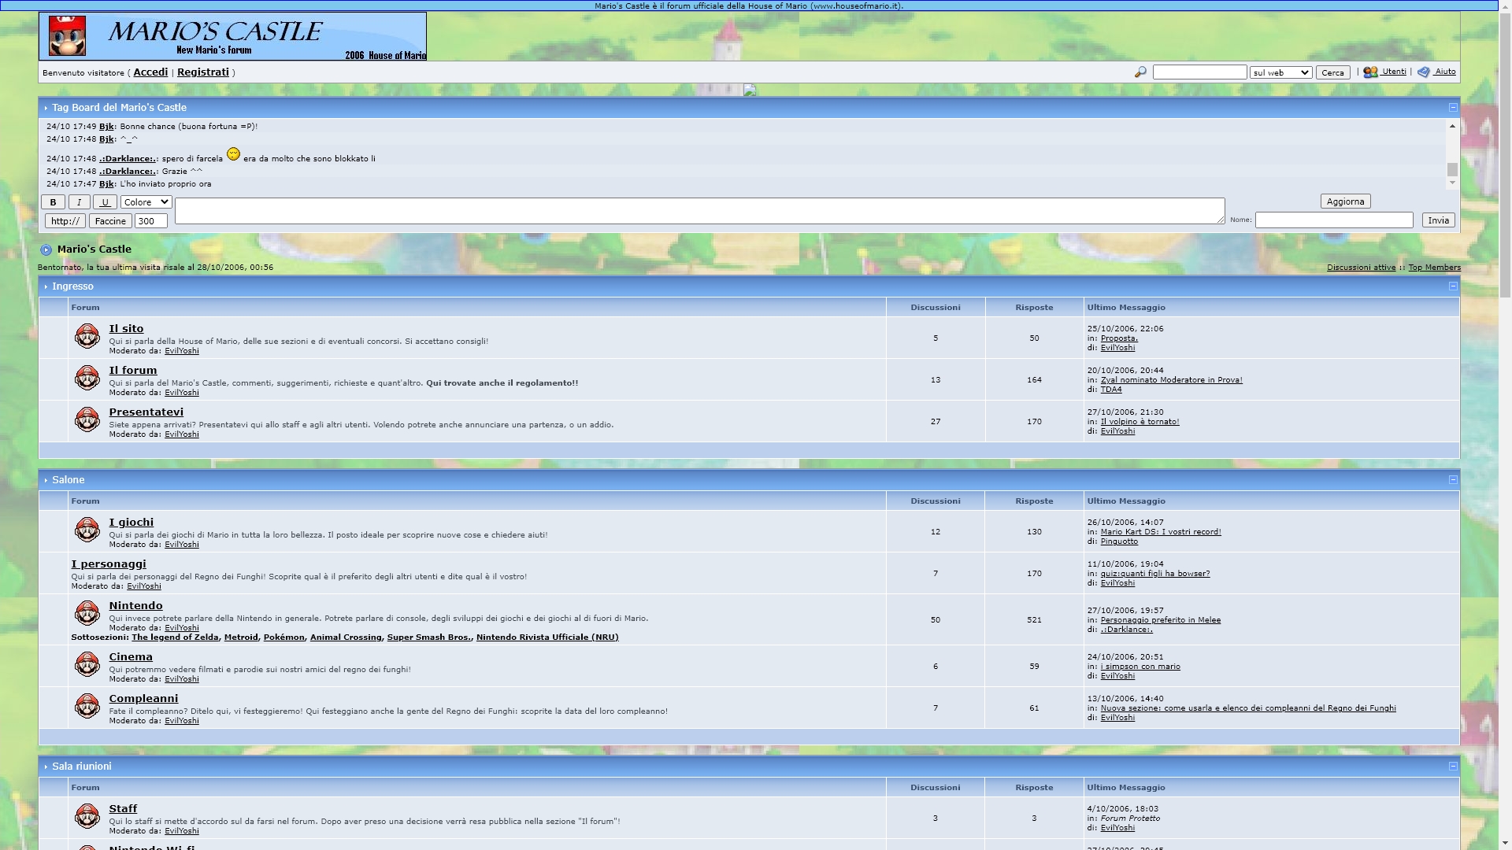Click the Utenti members icon

pyautogui.click(x=1370, y=72)
